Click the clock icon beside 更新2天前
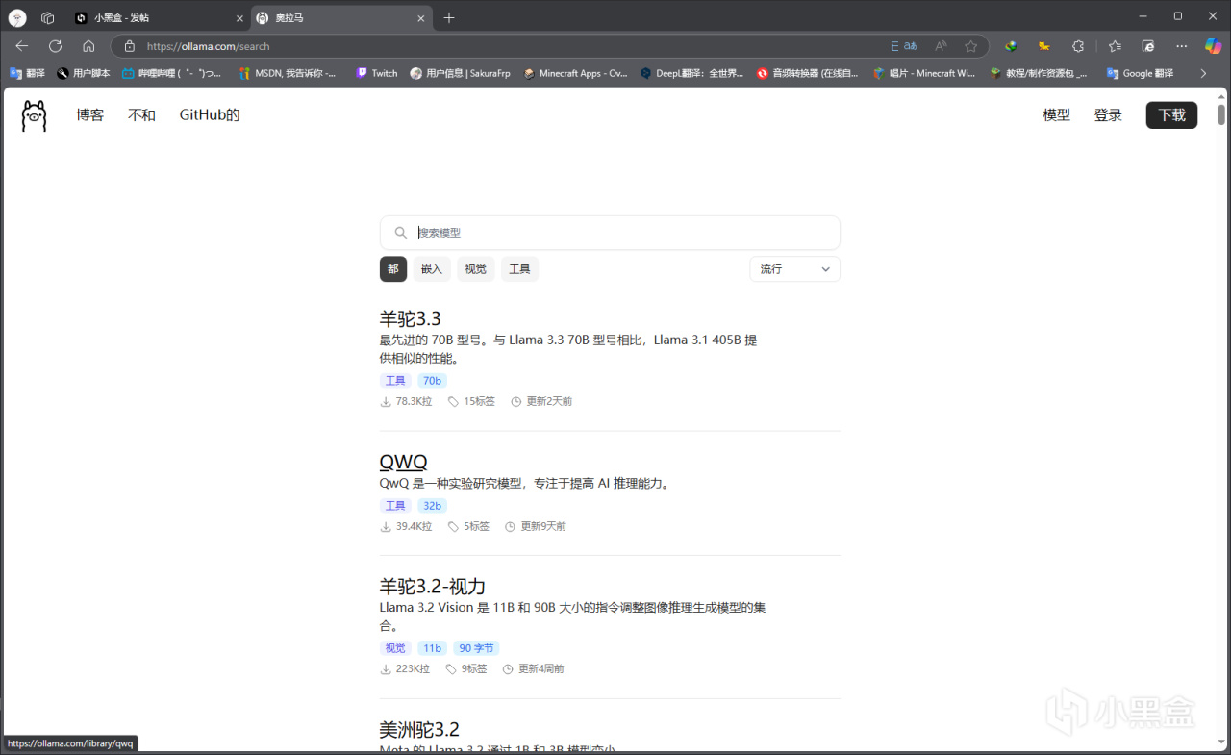 (x=515, y=401)
